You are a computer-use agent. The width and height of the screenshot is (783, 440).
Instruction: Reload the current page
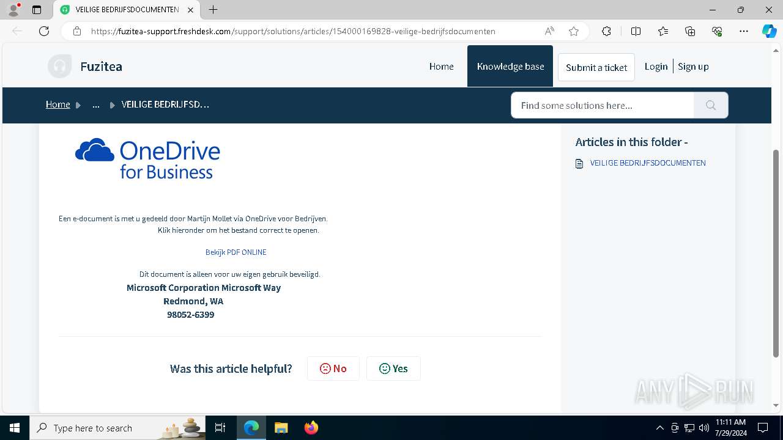coord(44,31)
